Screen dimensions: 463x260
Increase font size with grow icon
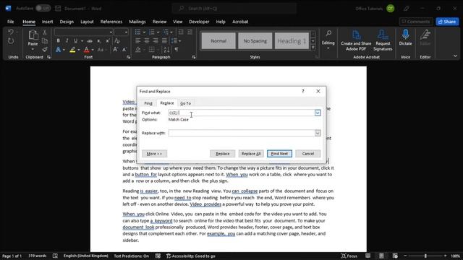point(115,50)
